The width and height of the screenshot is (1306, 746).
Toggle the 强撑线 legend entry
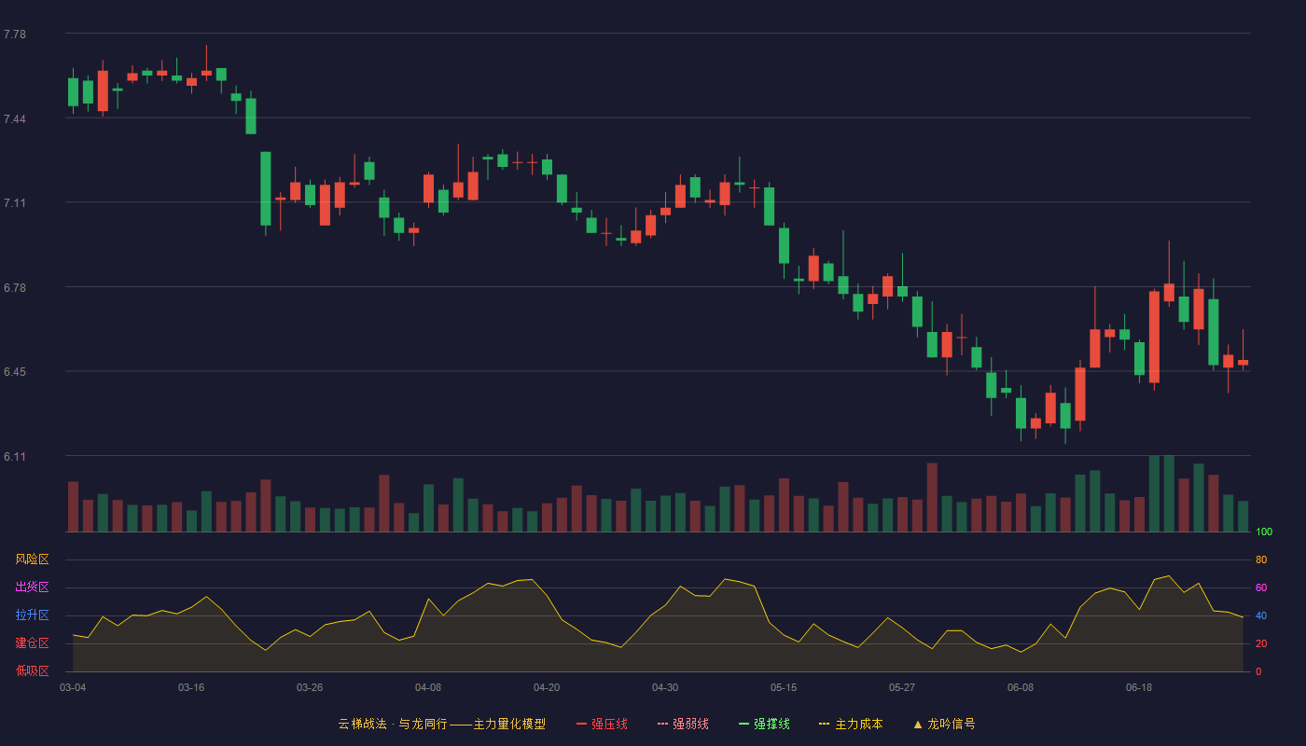coord(764,724)
